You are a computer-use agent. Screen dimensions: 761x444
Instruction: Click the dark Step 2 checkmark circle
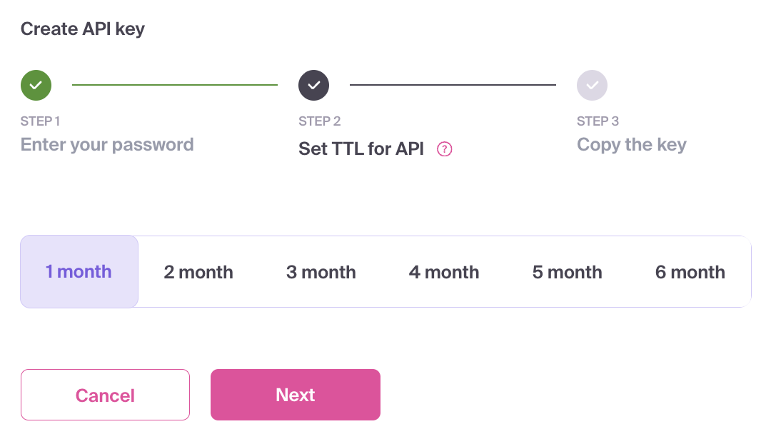(313, 85)
